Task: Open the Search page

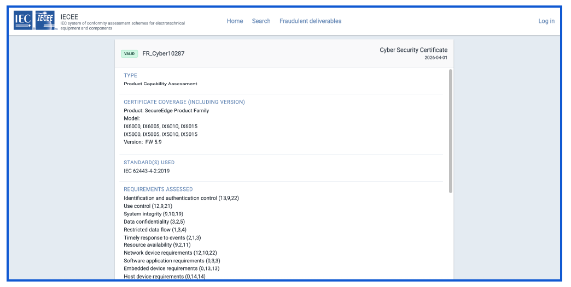Action: click(261, 21)
